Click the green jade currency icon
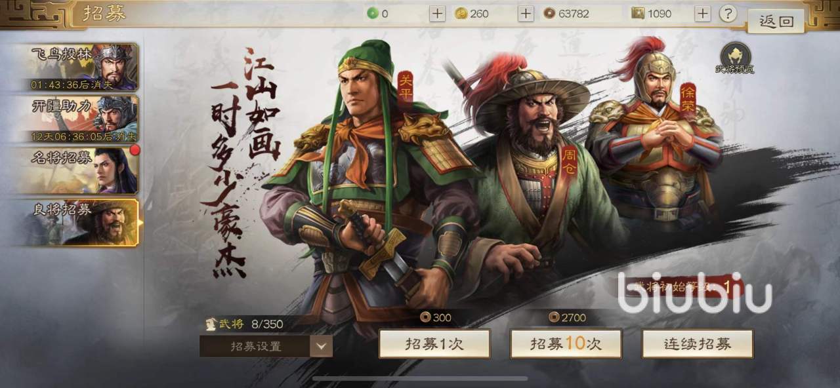The width and height of the screenshot is (840, 388). [373, 13]
